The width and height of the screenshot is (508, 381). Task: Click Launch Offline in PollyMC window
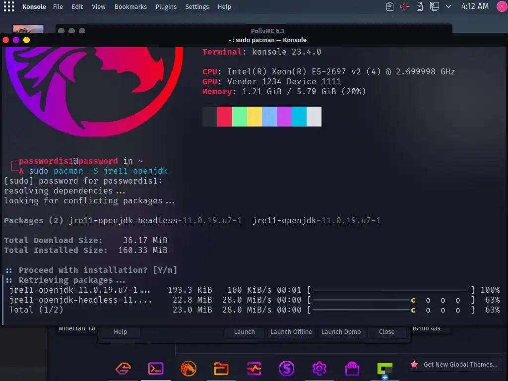[291, 331]
